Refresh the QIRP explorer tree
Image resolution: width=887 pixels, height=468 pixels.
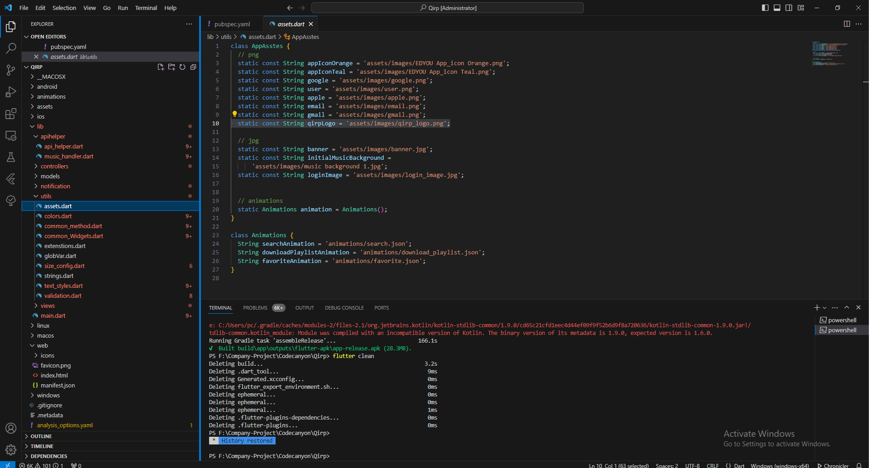point(182,67)
